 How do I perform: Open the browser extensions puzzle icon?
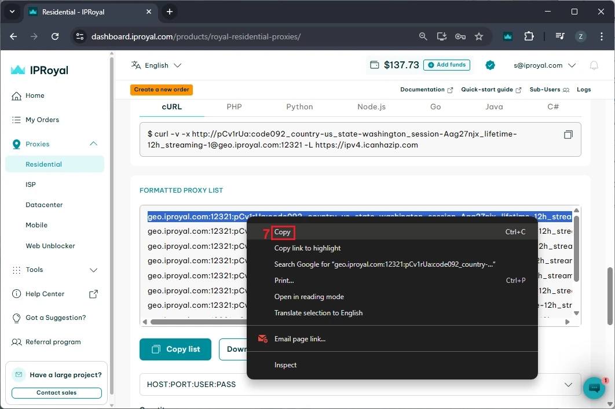pos(529,36)
